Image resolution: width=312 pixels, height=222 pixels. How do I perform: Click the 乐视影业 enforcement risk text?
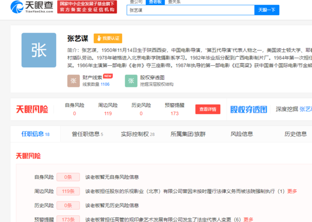185,191
